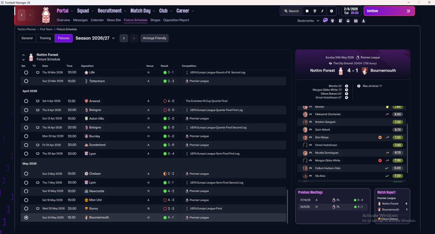Click the Premier League logo beside Burnley

tap(187, 136)
